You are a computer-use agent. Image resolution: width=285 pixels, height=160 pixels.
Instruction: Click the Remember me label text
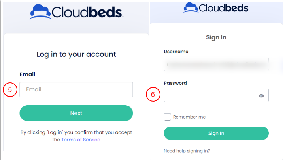[x=189, y=117]
